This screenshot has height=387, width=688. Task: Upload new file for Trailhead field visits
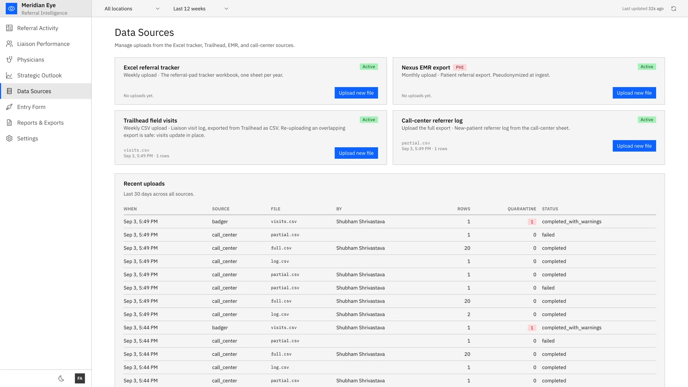(356, 153)
